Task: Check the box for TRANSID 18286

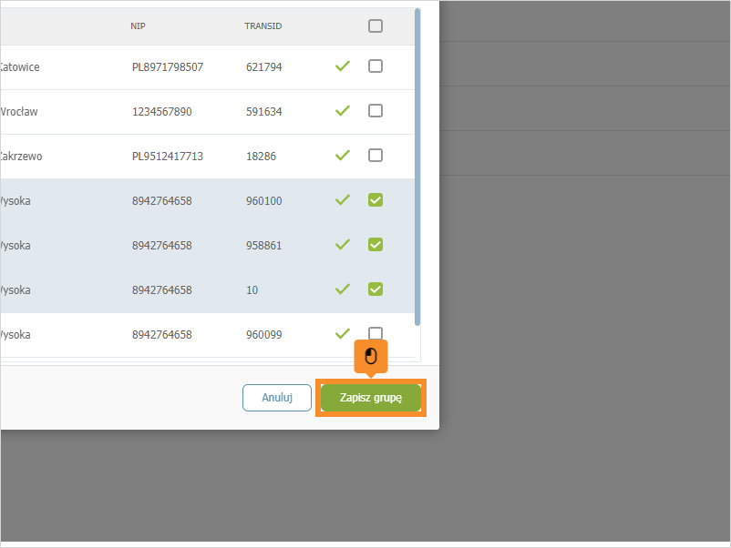Action: pos(376,155)
